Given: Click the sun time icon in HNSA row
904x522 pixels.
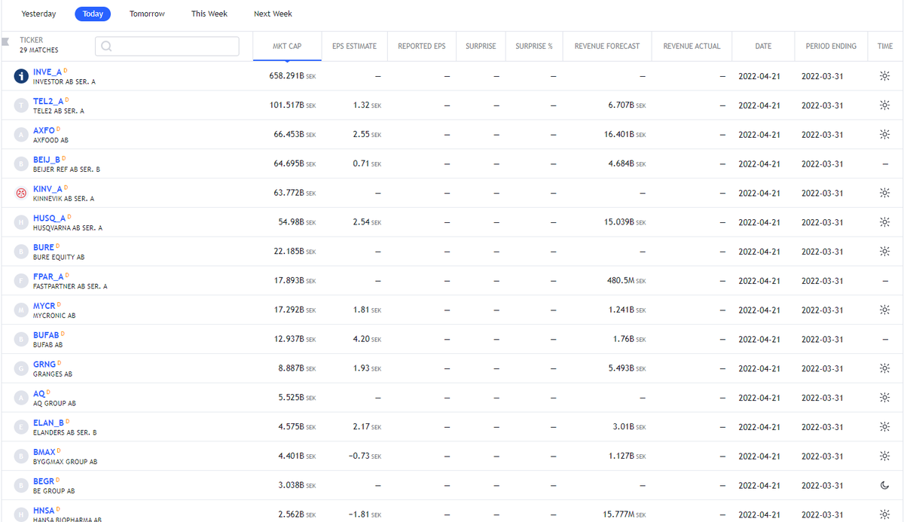Looking at the screenshot, I should click(x=885, y=514).
